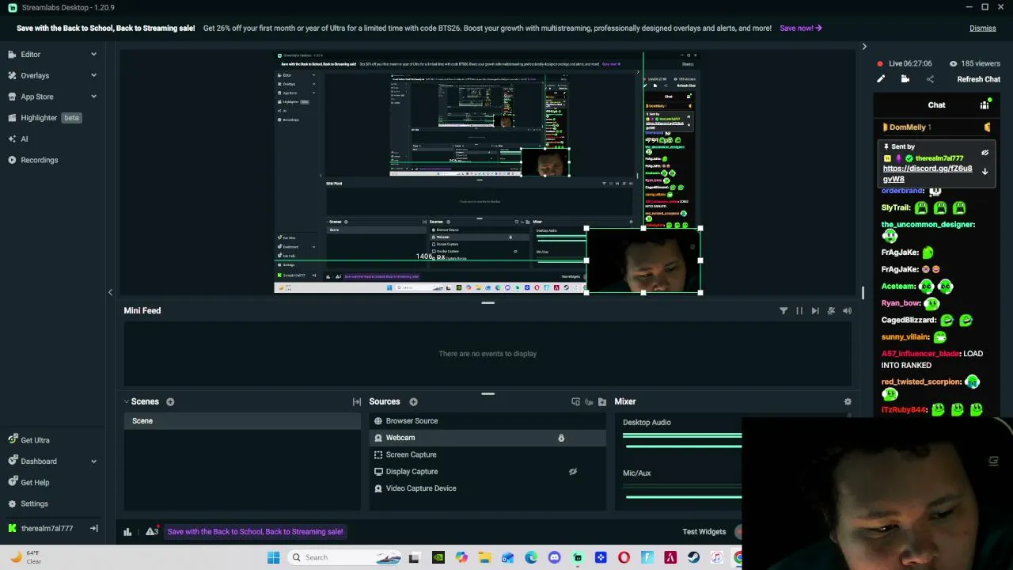Open Steam from the taskbar
Viewport: 1013px width, 570px height.
click(693, 557)
